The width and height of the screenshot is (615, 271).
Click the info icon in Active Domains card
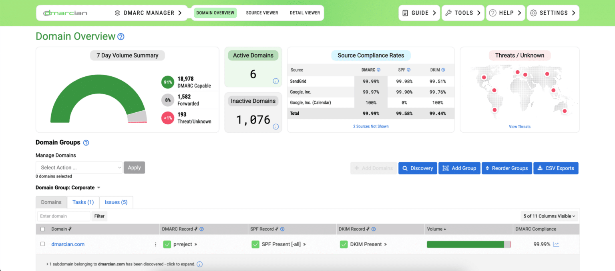click(x=275, y=81)
